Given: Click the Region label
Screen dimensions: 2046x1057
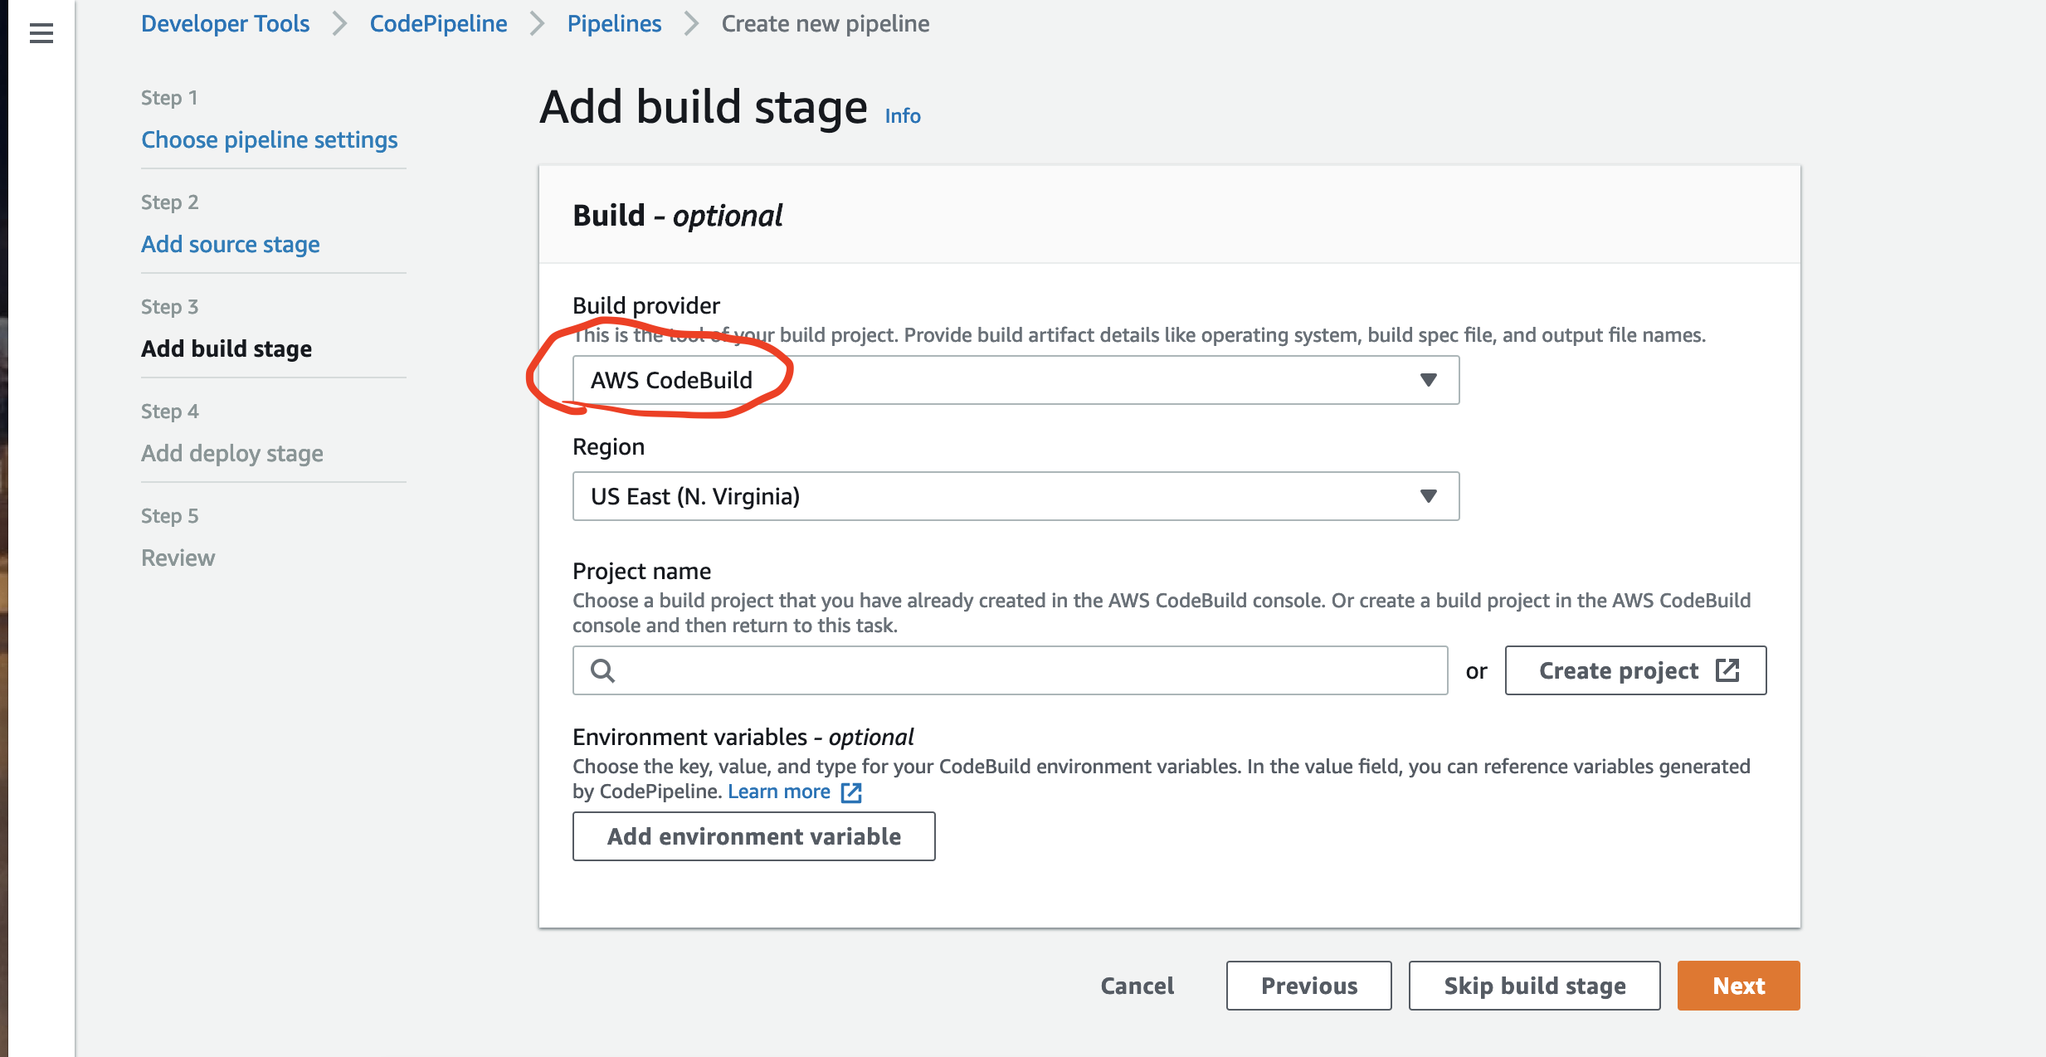Looking at the screenshot, I should (608, 446).
